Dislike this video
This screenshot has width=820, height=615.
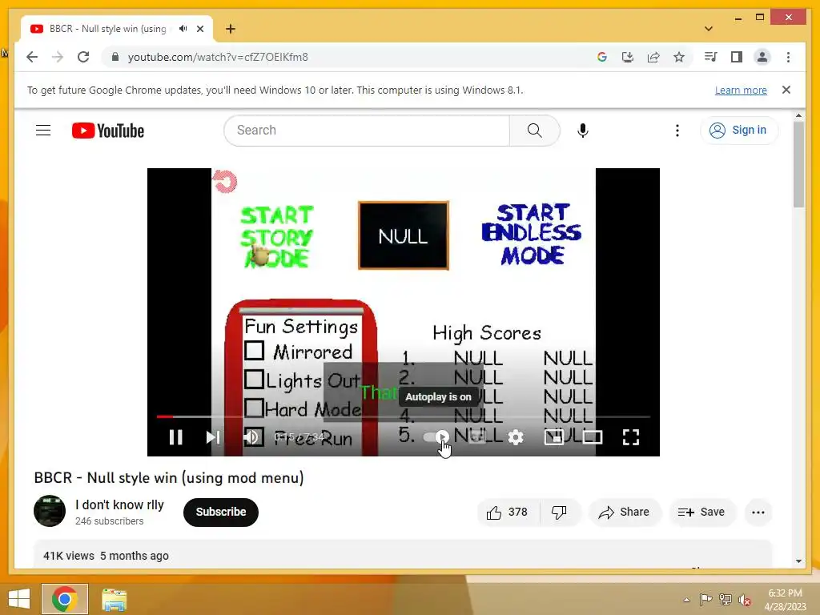pyautogui.click(x=559, y=512)
